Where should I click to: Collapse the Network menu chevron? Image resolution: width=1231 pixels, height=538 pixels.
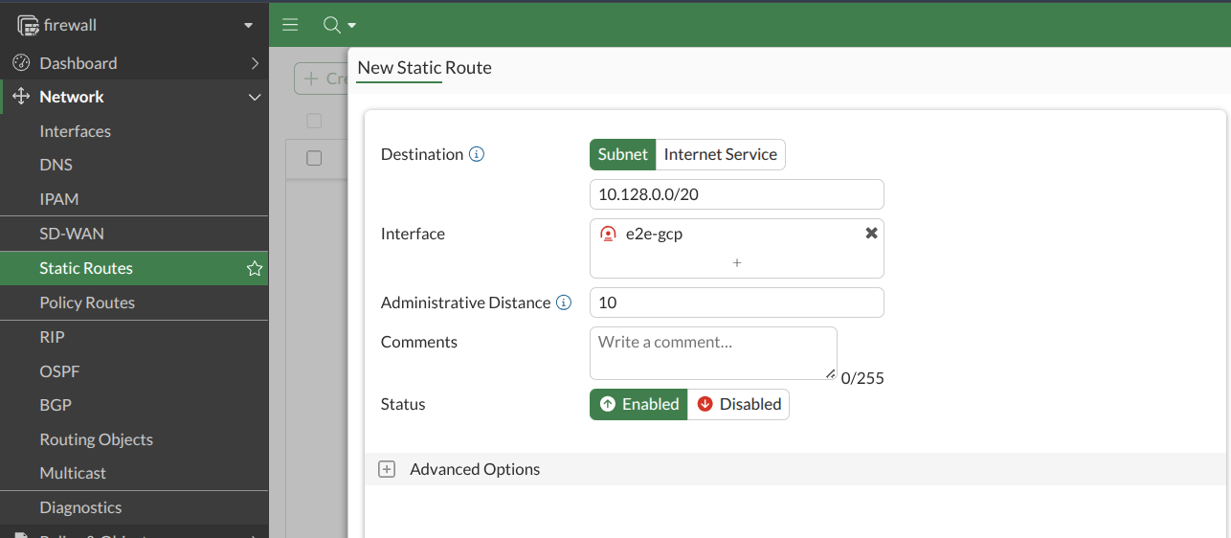click(255, 98)
